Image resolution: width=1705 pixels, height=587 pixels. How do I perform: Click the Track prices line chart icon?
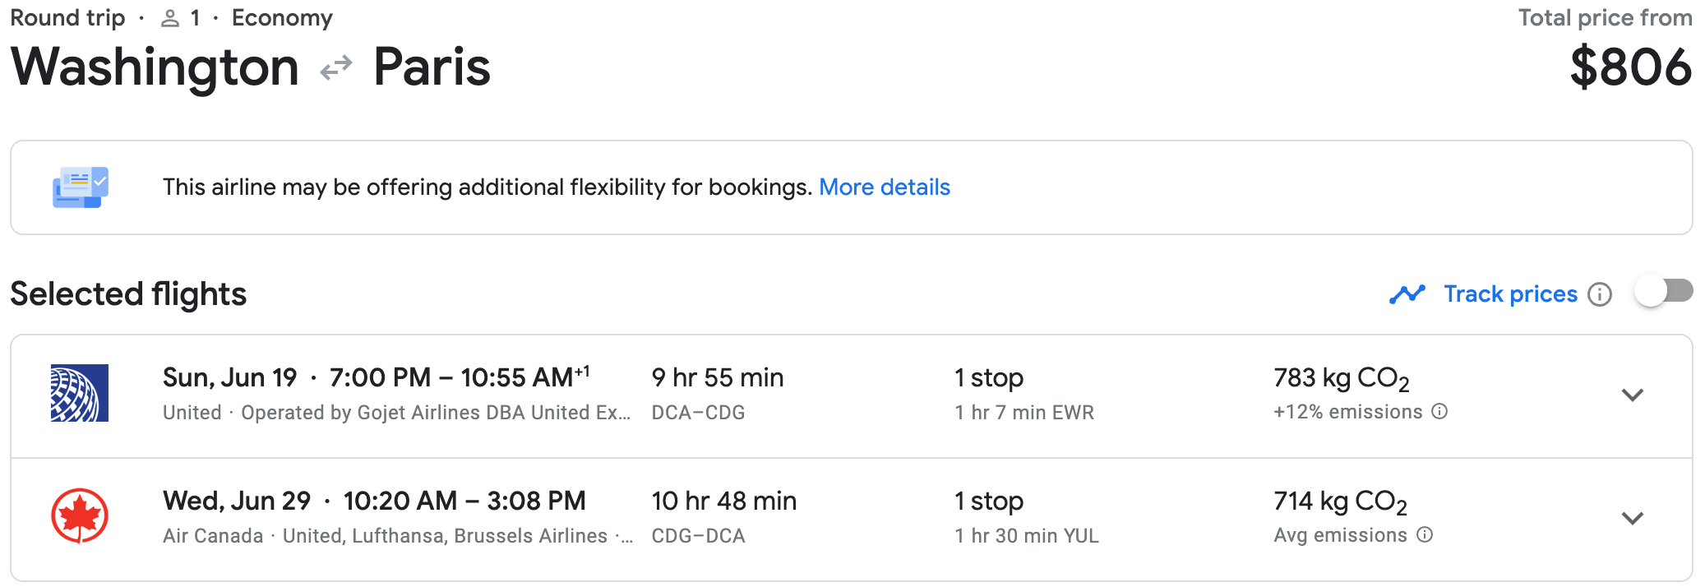click(x=1407, y=293)
